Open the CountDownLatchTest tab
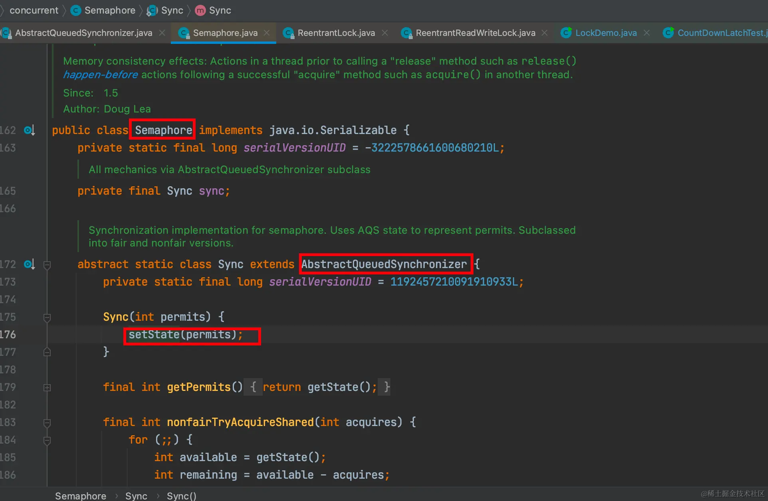The width and height of the screenshot is (768, 501). click(719, 33)
